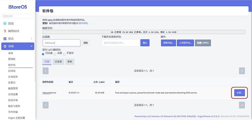
Task: Click the 配置 OPKG button
Action: coord(203,43)
